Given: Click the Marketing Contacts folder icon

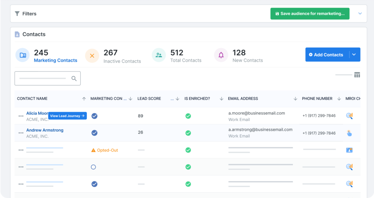Looking at the screenshot, I should (23, 55).
